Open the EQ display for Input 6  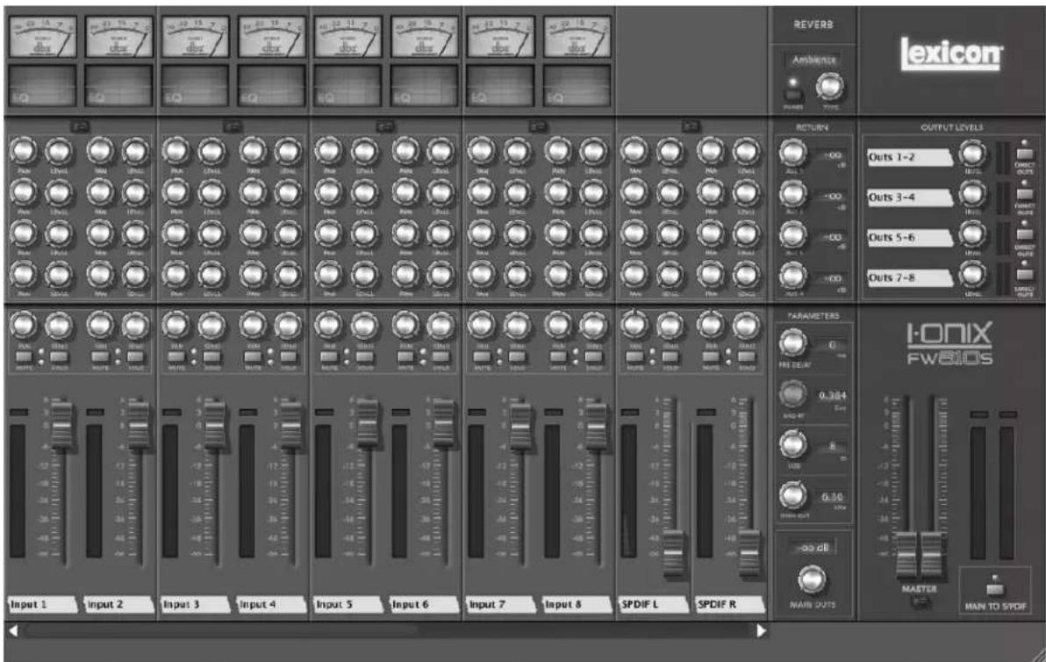click(424, 85)
